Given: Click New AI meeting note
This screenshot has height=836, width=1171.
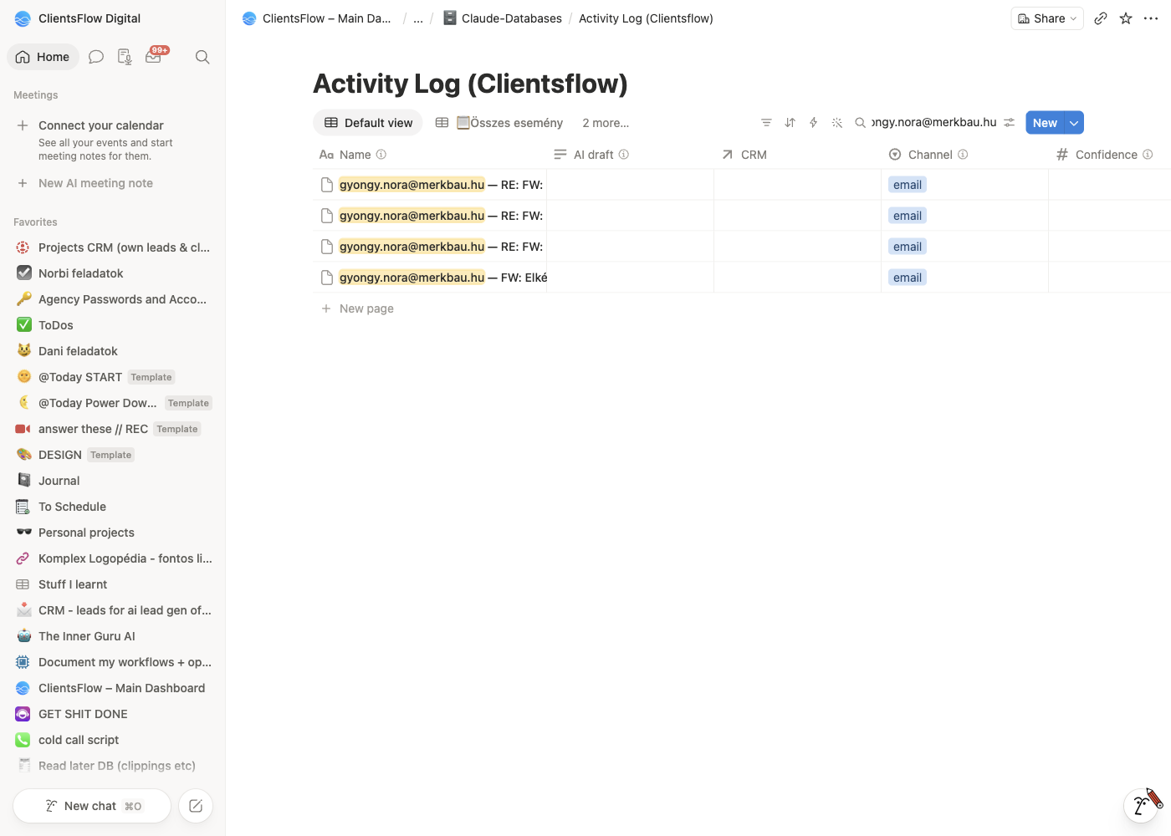Looking at the screenshot, I should (x=95, y=183).
